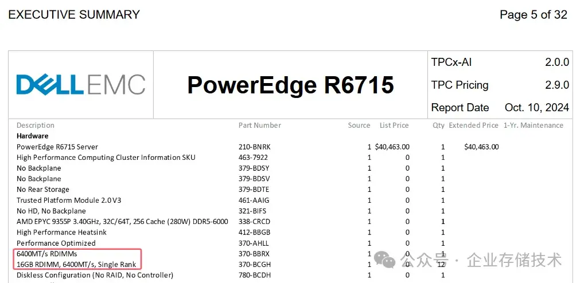The width and height of the screenshot is (580, 283).
Task: Click part number 379-BDTE
Action: pyautogui.click(x=254, y=190)
